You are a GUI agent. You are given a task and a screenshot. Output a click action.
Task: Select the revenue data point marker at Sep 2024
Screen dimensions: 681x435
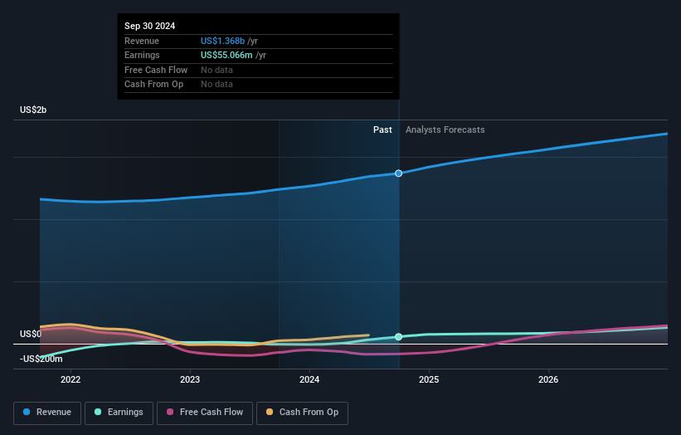coord(398,174)
